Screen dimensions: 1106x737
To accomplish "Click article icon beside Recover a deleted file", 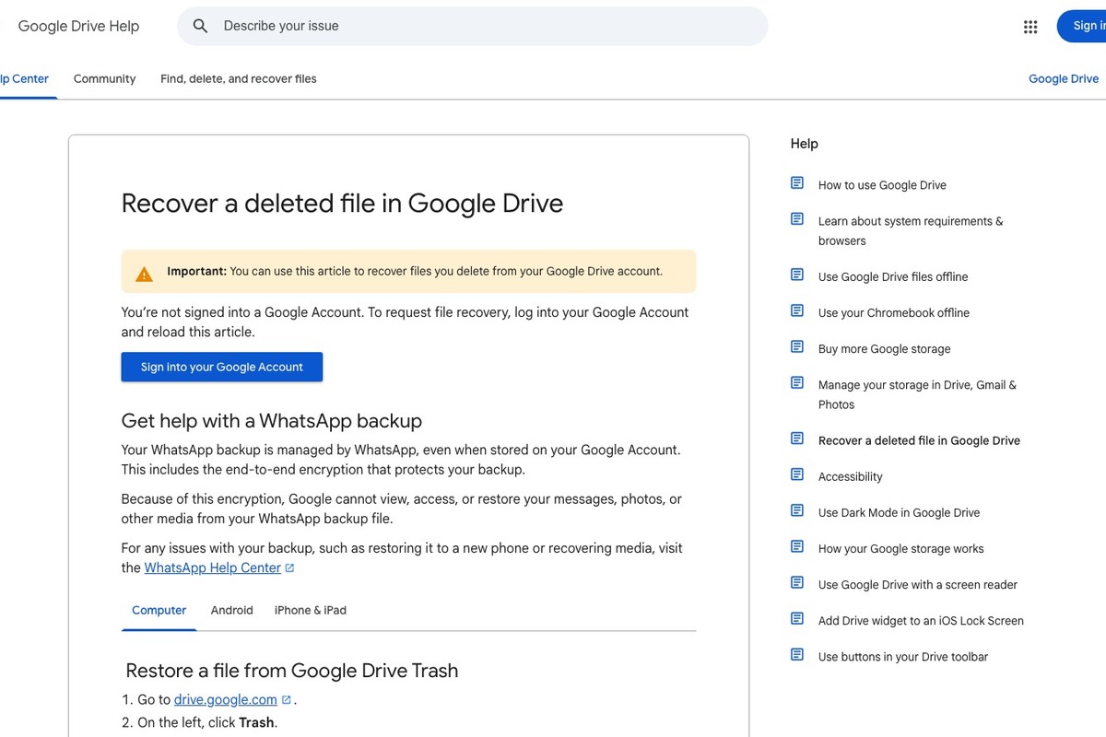I will (x=797, y=439).
